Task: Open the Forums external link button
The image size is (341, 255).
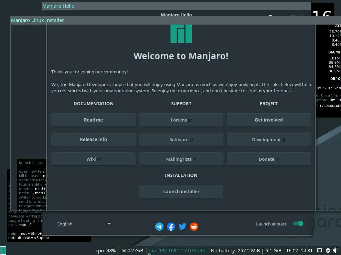Action: (181, 120)
